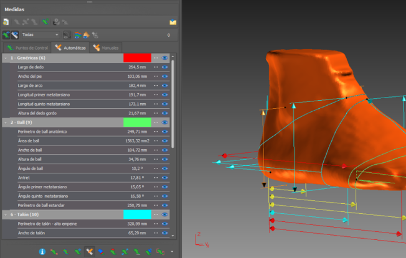Select the ruler measurement icon in bottom toolbar

pyautogui.click(x=90, y=252)
